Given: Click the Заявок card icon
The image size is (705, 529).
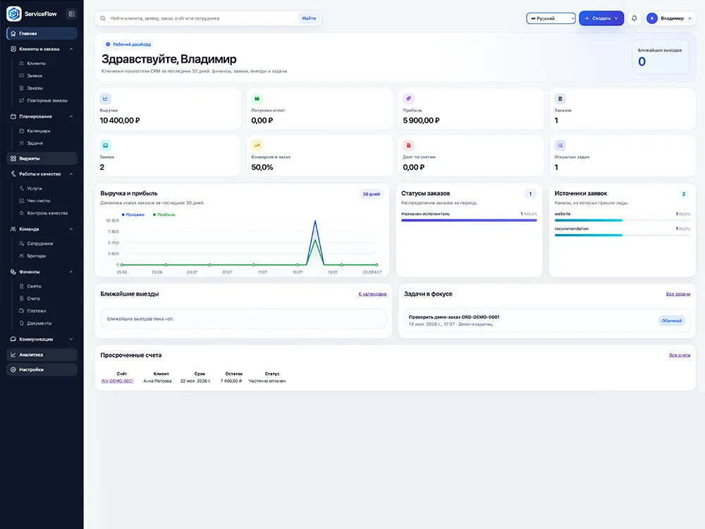Looking at the screenshot, I should [106, 145].
